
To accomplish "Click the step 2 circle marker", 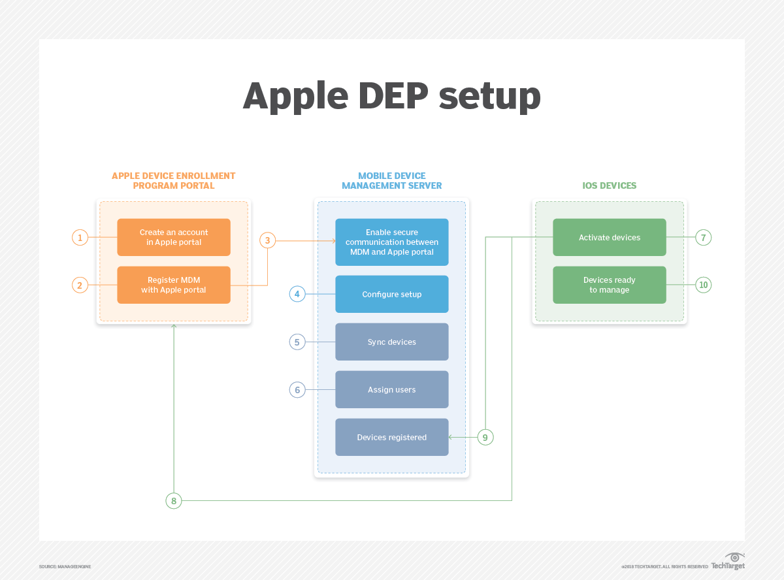I will tap(80, 285).
